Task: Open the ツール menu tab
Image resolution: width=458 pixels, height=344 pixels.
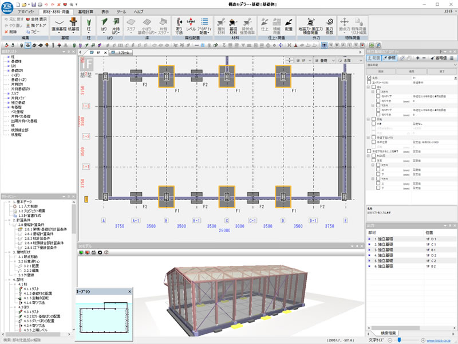Action: click(x=121, y=11)
